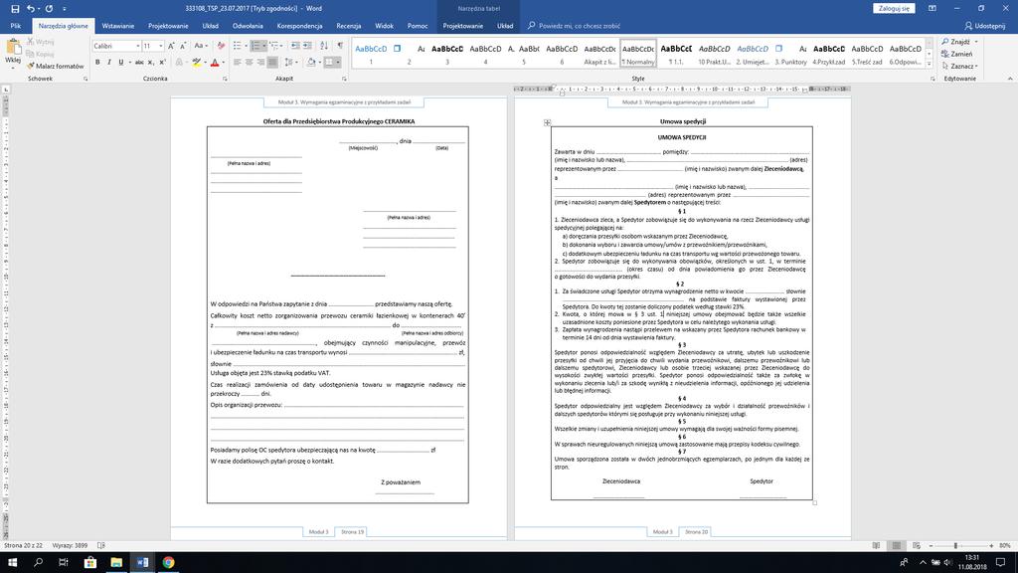Image resolution: width=1018 pixels, height=573 pixels.
Task: Switch to the Widok tab
Action: (385, 26)
